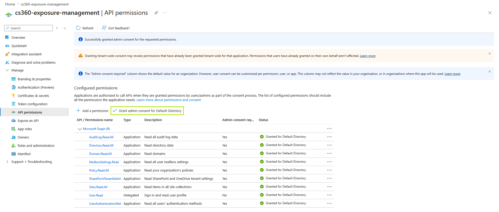
Task: Open more options for Domain.Read.All row
Action: (329, 154)
